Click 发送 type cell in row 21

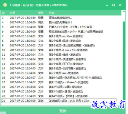click(x=41, y=101)
